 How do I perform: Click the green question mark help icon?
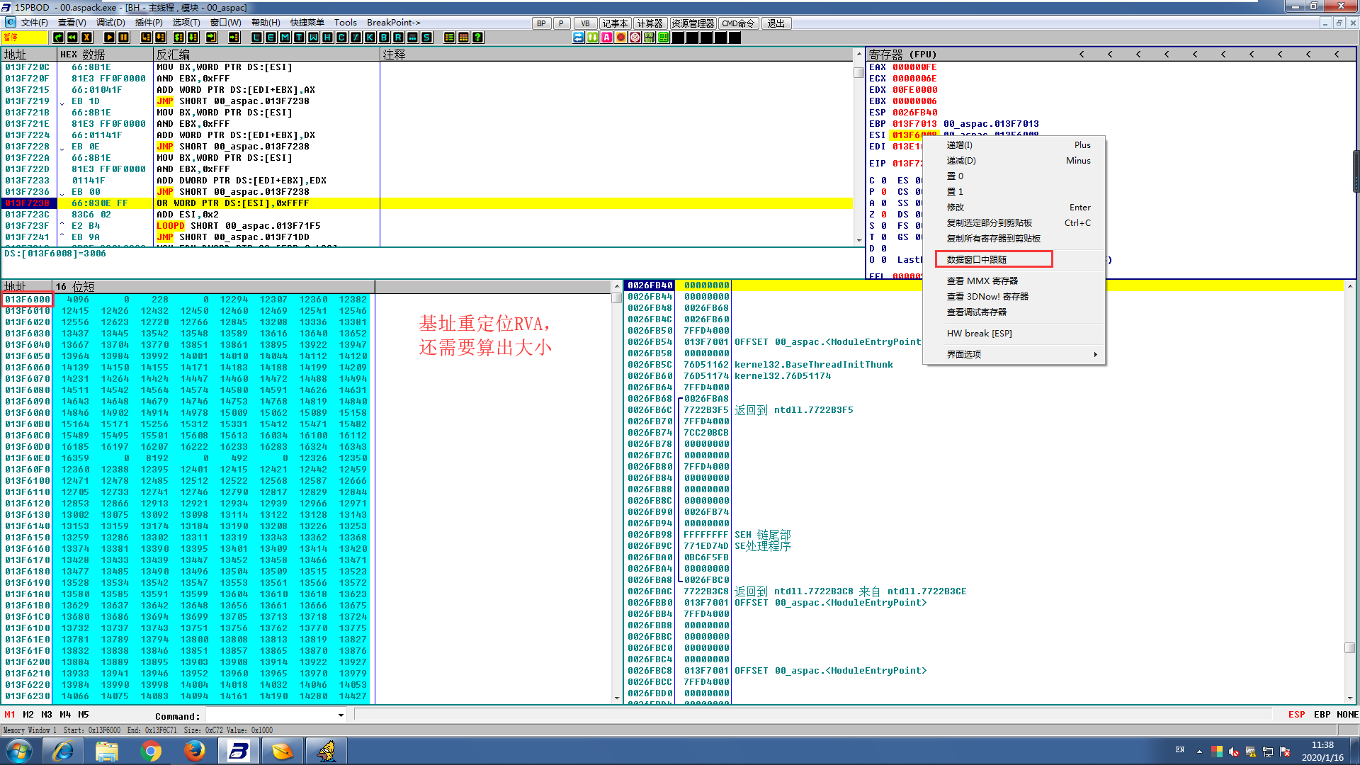coord(478,38)
